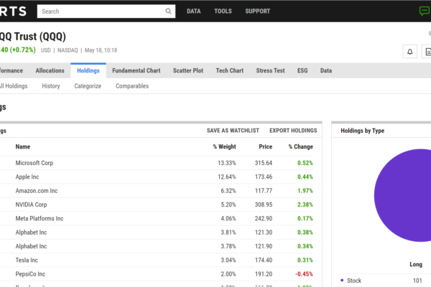The height and width of the screenshot is (287, 431).
Task: Select the Holdings tab
Action: pos(88,70)
